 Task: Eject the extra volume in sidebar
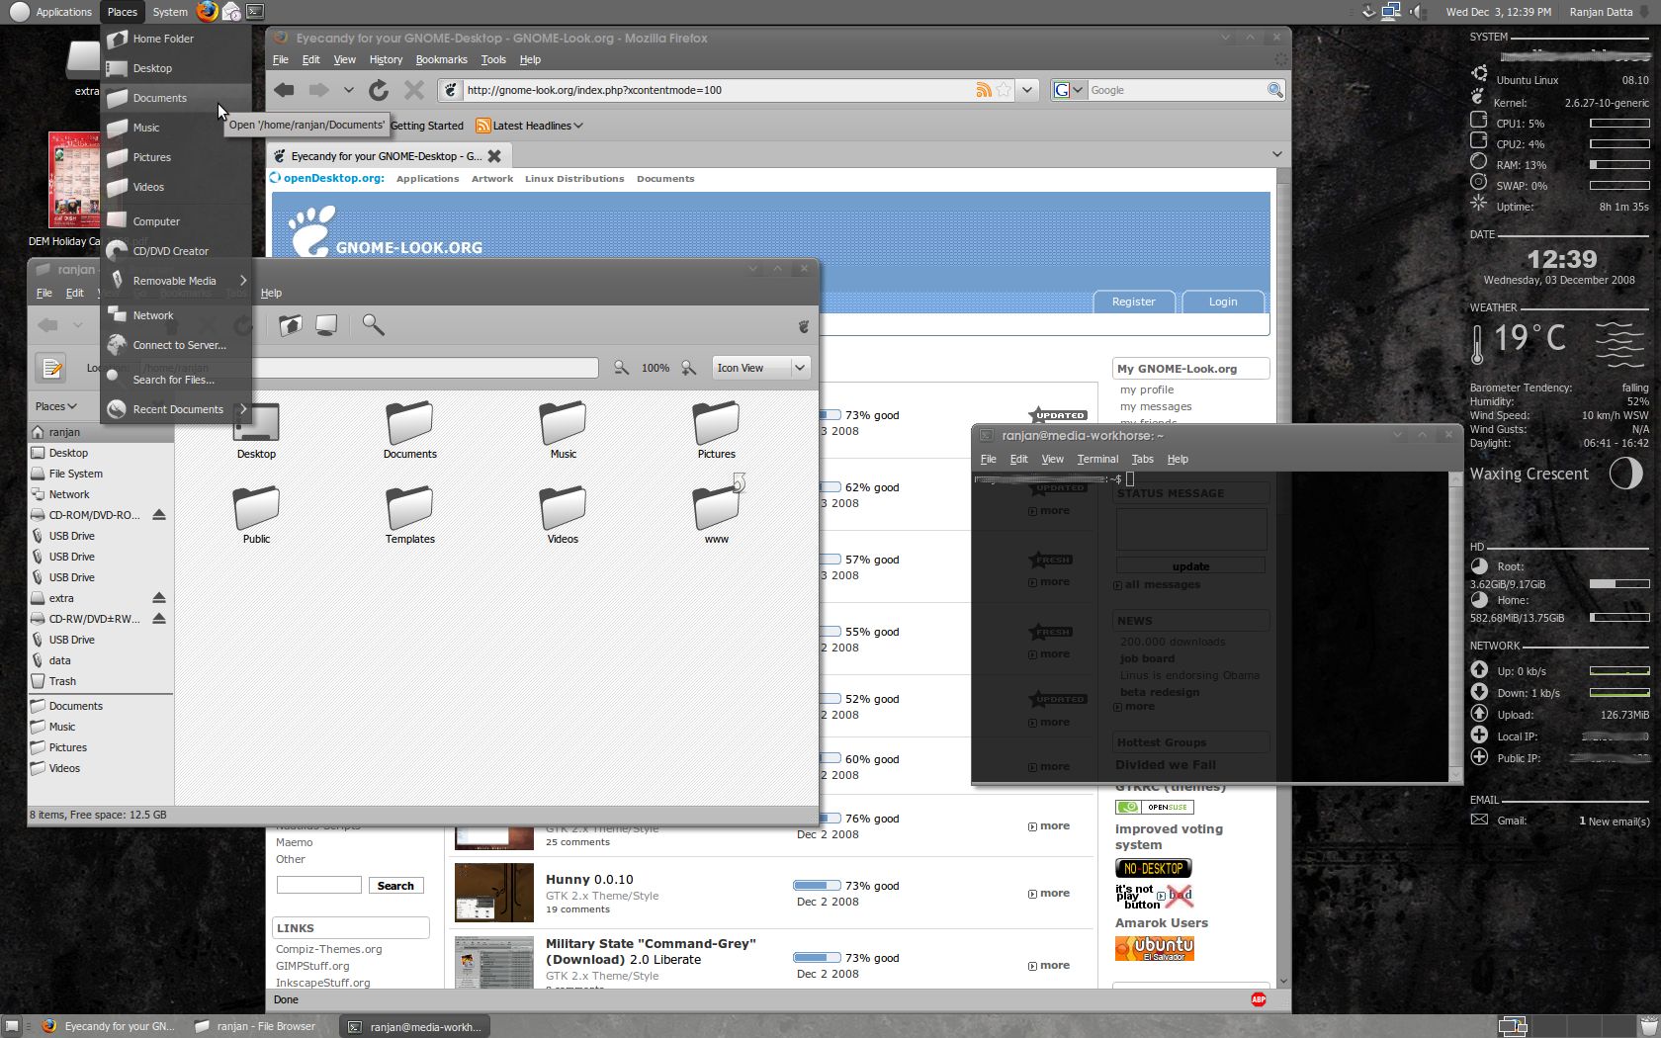pos(159,598)
